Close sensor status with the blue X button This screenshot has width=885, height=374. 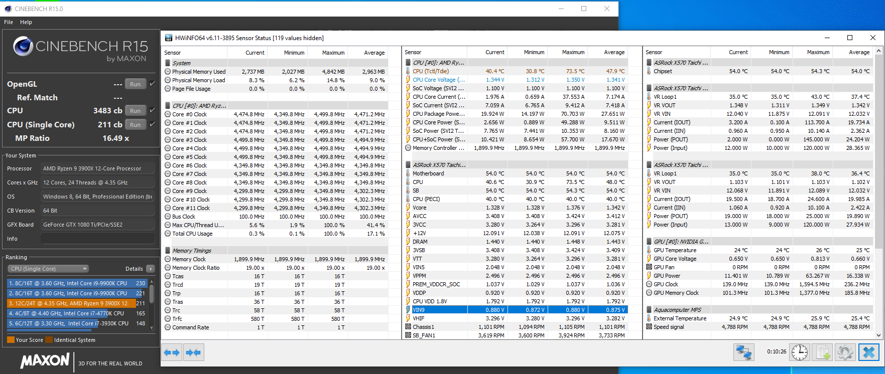(869, 352)
